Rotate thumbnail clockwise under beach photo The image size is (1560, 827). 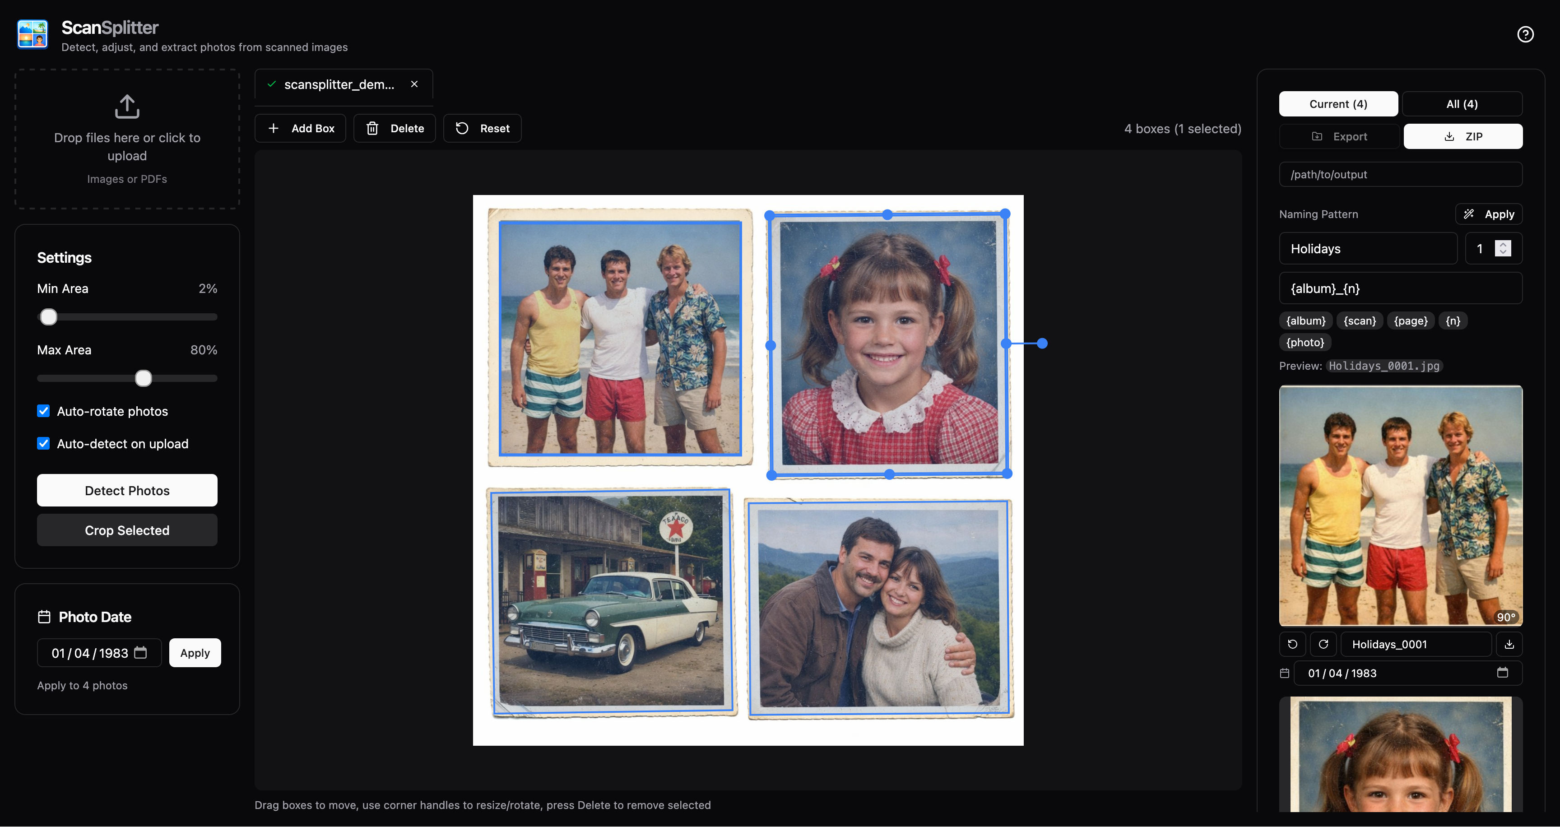1323,644
